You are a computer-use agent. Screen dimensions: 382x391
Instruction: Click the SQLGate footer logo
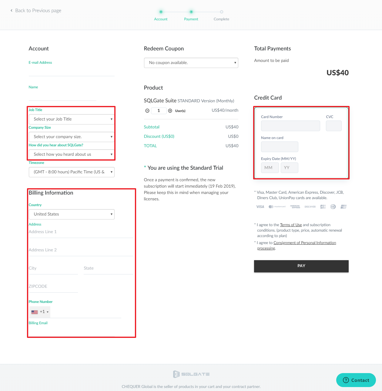191,374
